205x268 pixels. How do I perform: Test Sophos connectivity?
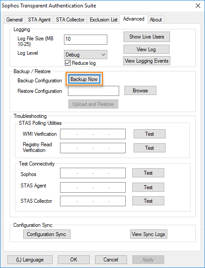(x=148, y=173)
